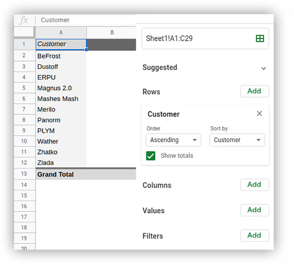Click the select data range grid icon
This screenshot has width=294, height=268.
(x=260, y=39)
